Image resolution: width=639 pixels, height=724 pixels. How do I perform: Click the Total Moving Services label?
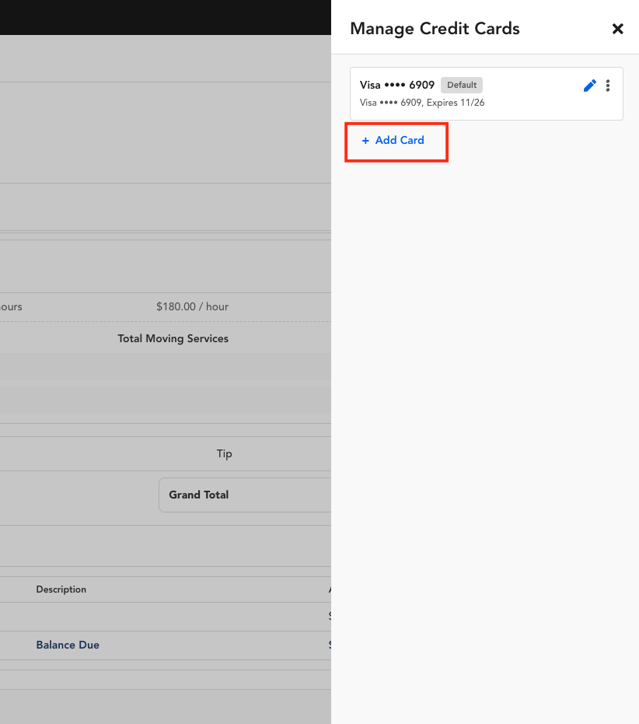pyautogui.click(x=173, y=338)
